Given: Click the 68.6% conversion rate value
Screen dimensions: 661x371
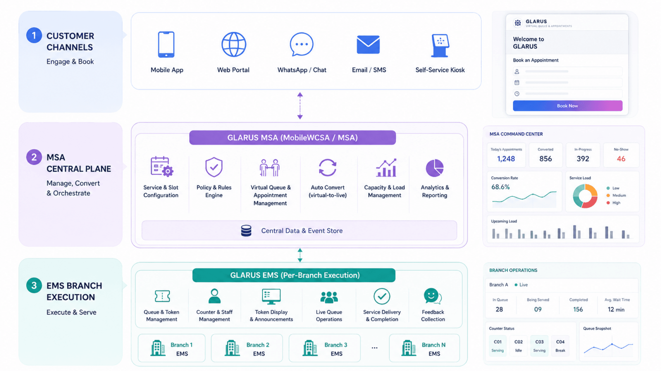Looking at the screenshot, I should coord(501,187).
